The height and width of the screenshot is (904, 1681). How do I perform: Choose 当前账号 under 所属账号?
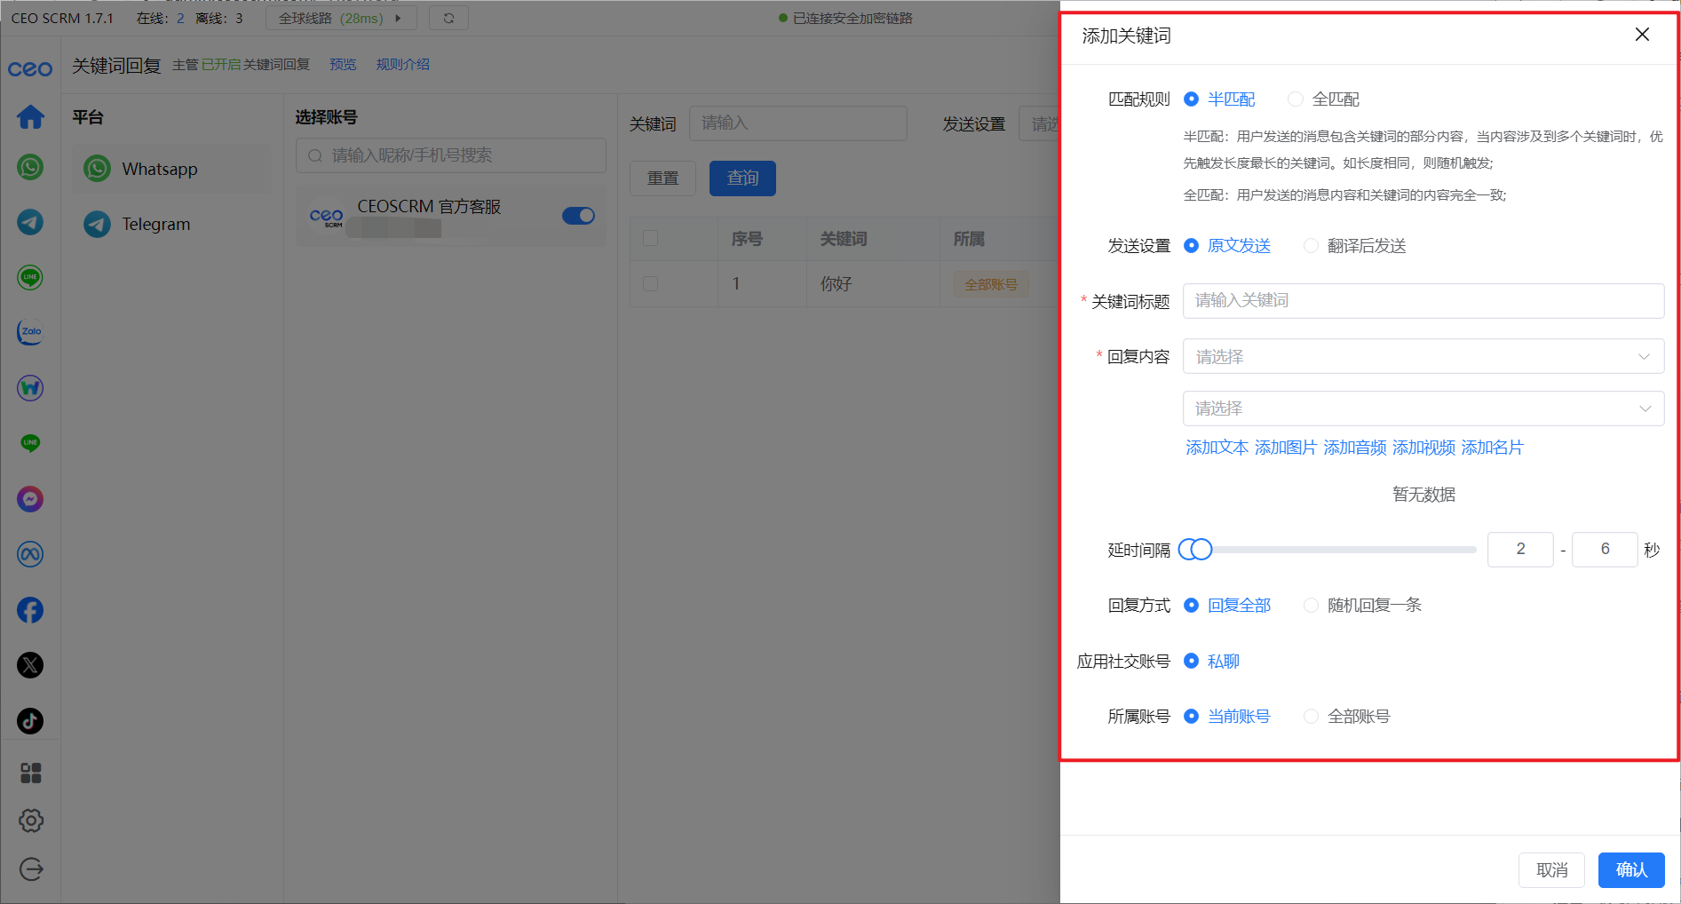point(1227,717)
